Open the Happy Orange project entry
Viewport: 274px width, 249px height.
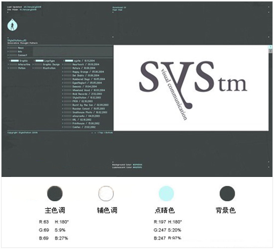(88, 72)
